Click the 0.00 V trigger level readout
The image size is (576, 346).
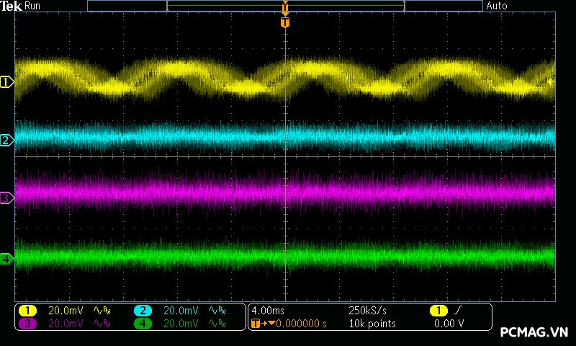click(x=449, y=324)
